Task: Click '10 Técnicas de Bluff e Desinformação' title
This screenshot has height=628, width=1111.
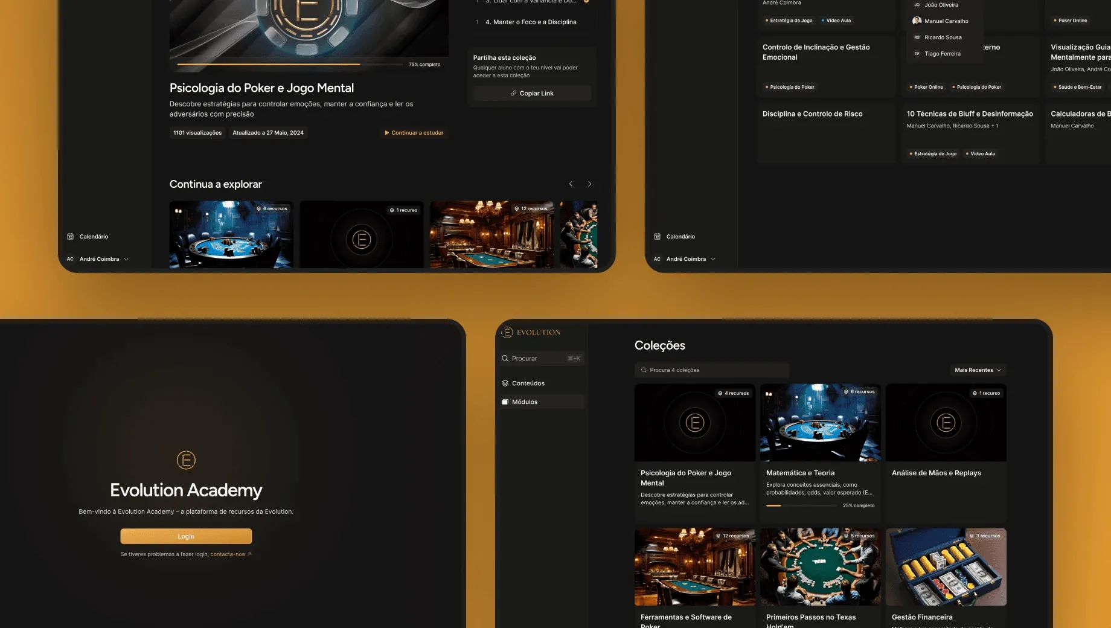Action: (x=970, y=114)
